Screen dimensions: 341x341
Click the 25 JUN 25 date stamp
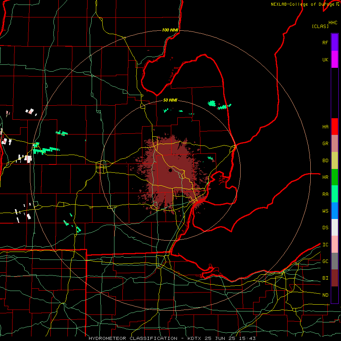point(219,338)
